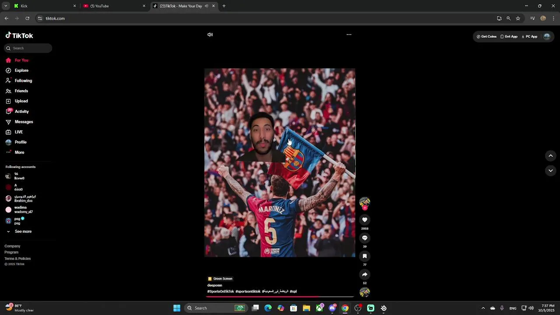The height and width of the screenshot is (315, 560).
Task: Open video comments via speech bubble icon
Action: point(364,238)
